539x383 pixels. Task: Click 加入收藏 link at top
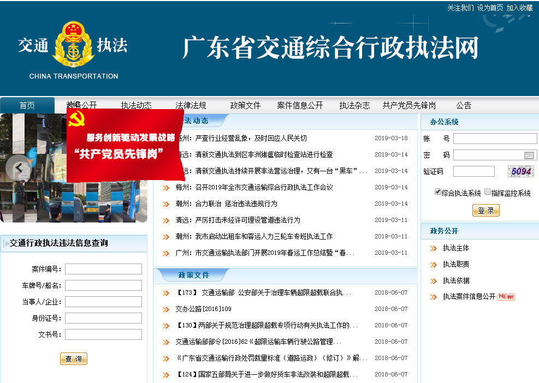point(519,8)
